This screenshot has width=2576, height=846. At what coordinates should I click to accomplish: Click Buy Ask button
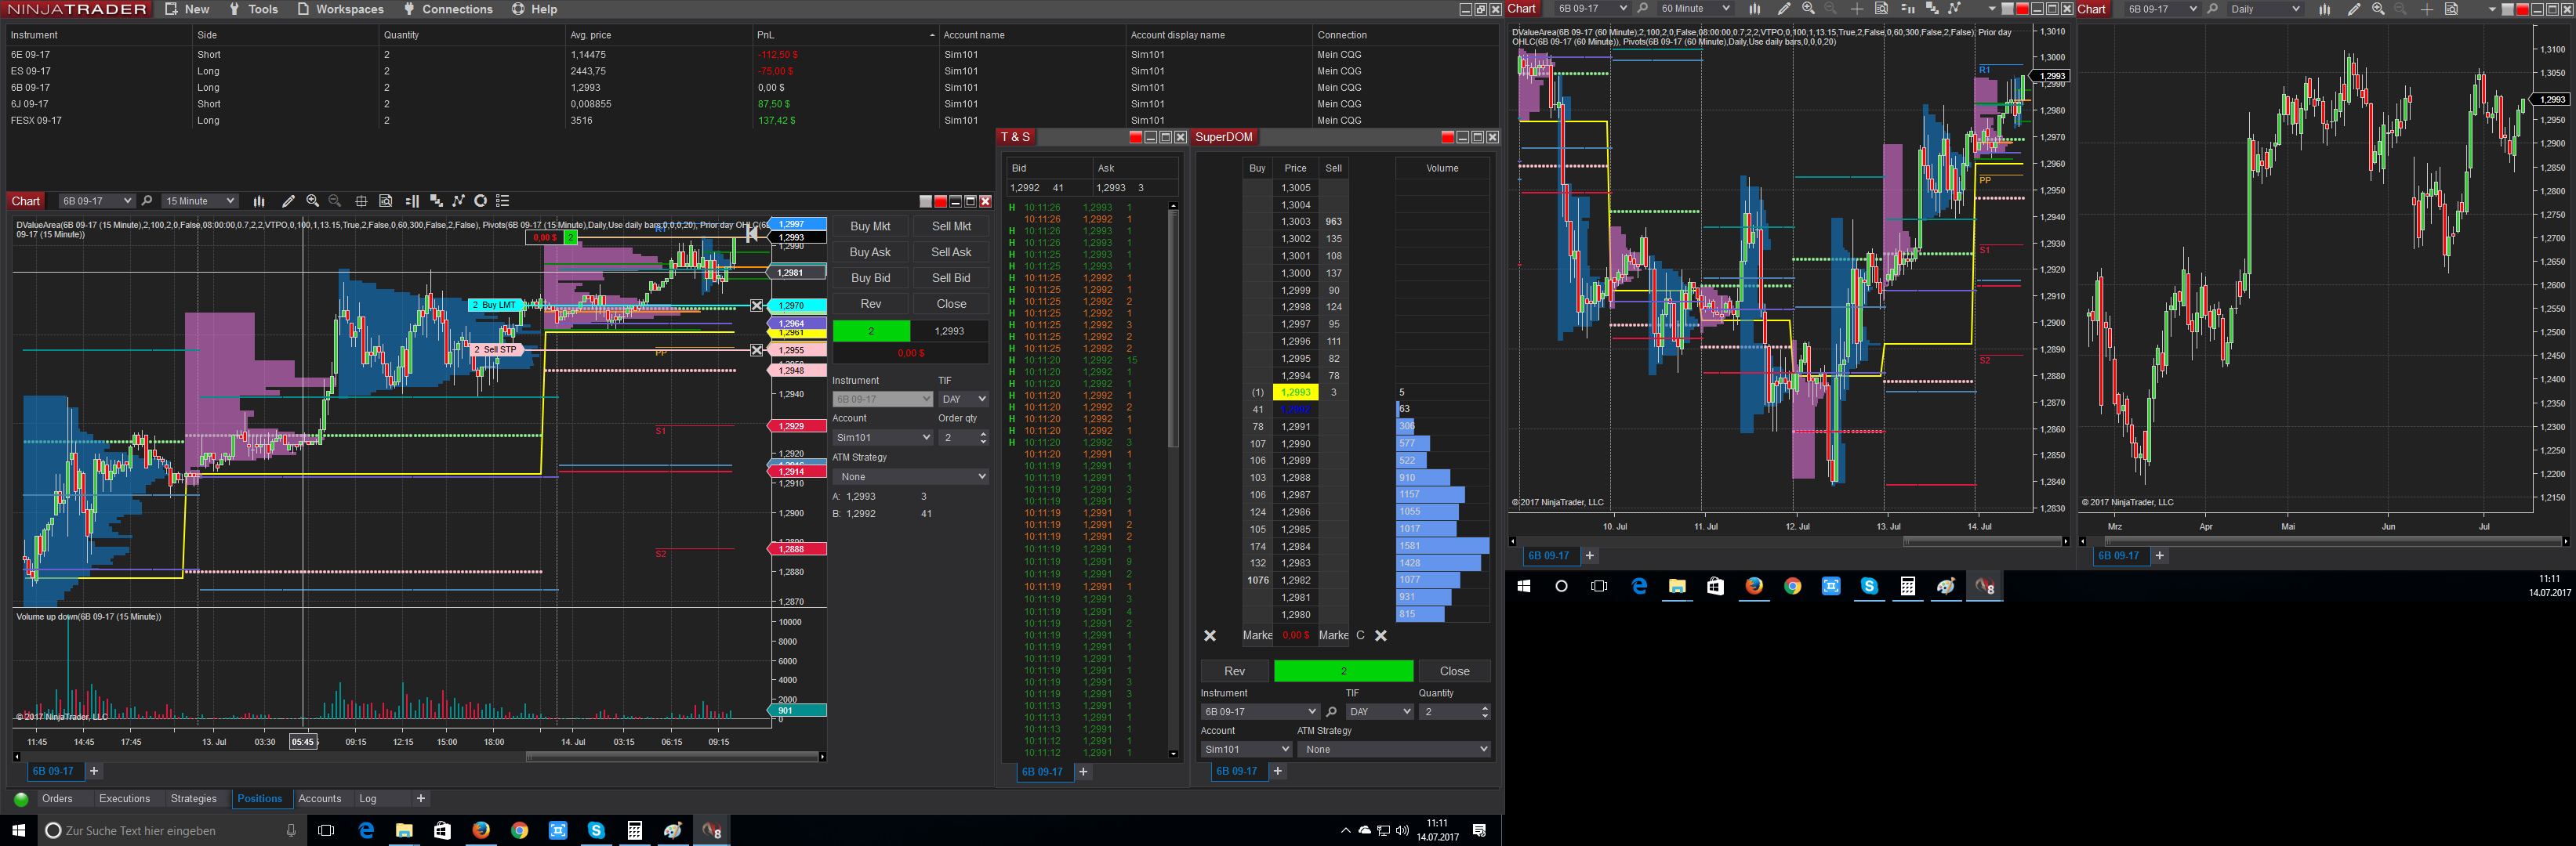pos(870,253)
